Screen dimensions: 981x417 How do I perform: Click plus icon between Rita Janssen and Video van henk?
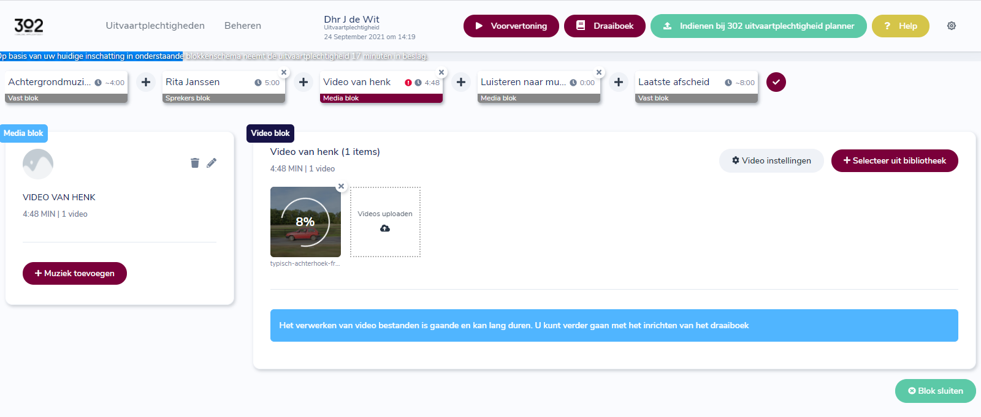[x=303, y=82]
